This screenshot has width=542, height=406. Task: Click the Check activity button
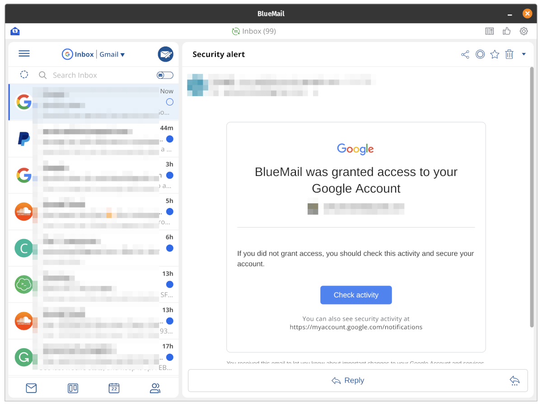point(356,295)
